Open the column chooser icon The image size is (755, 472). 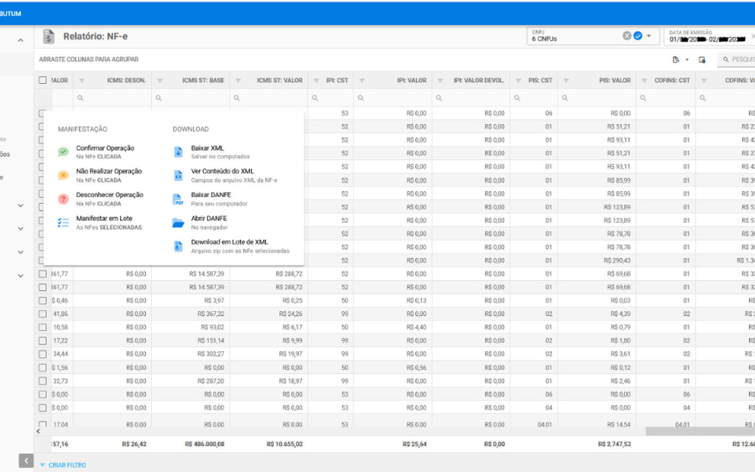pyautogui.click(x=702, y=60)
